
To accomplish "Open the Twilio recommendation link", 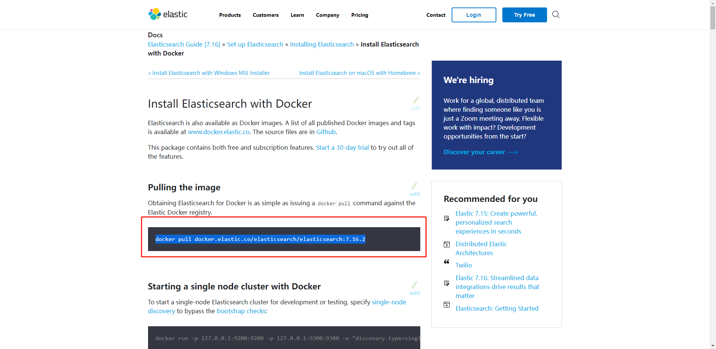I will [x=464, y=265].
